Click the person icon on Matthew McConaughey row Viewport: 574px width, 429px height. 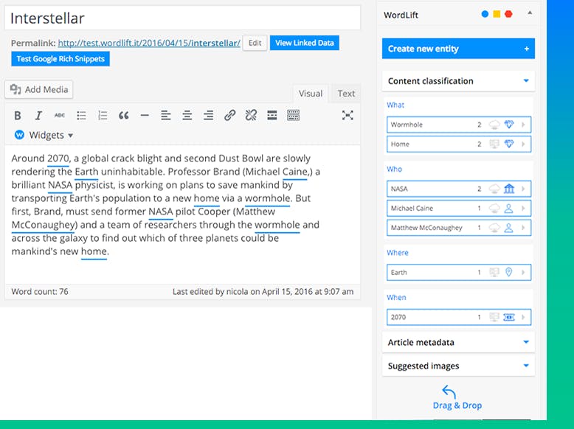[509, 228]
